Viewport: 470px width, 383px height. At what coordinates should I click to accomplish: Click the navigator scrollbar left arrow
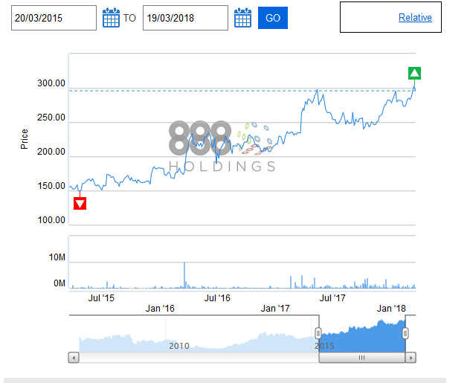[x=74, y=358]
